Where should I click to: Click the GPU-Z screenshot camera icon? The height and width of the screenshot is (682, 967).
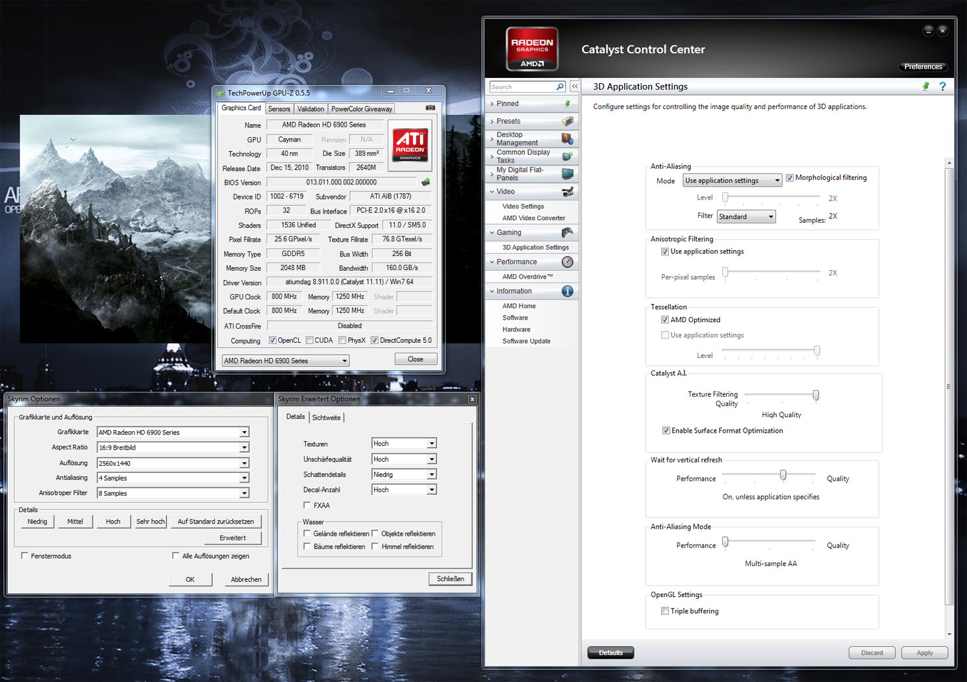point(430,108)
